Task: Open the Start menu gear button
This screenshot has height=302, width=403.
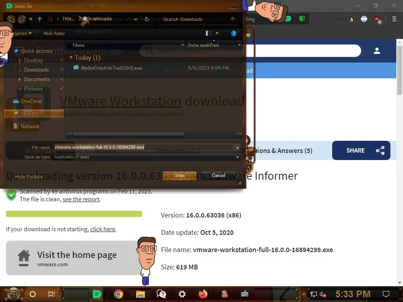Action: point(14,294)
